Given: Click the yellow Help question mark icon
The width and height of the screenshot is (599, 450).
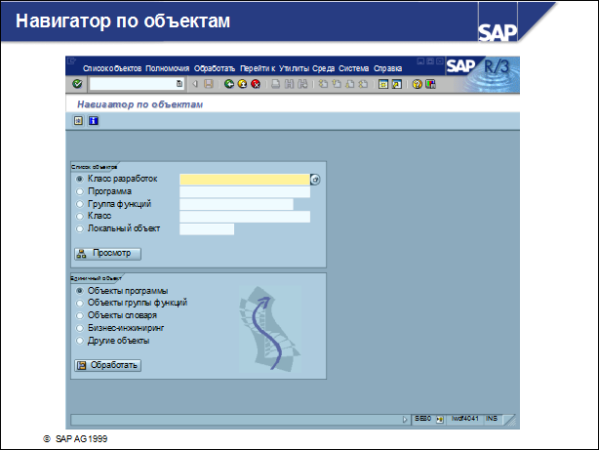Looking at the screenshot, I should 417,85.
